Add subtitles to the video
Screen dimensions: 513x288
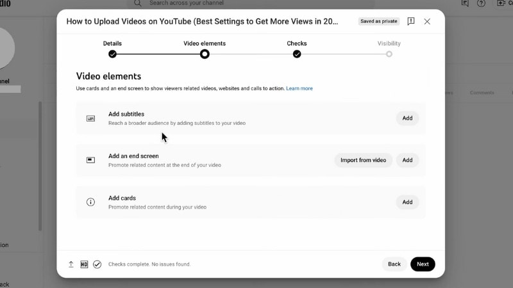[x=407, y=118]
